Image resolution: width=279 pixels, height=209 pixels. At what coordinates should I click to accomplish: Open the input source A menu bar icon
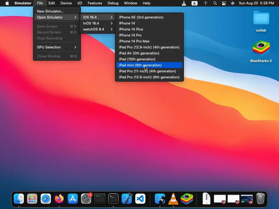194,3
